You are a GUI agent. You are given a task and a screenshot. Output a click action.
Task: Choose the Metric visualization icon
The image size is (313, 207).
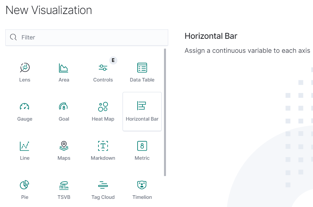tap(142, 146)
